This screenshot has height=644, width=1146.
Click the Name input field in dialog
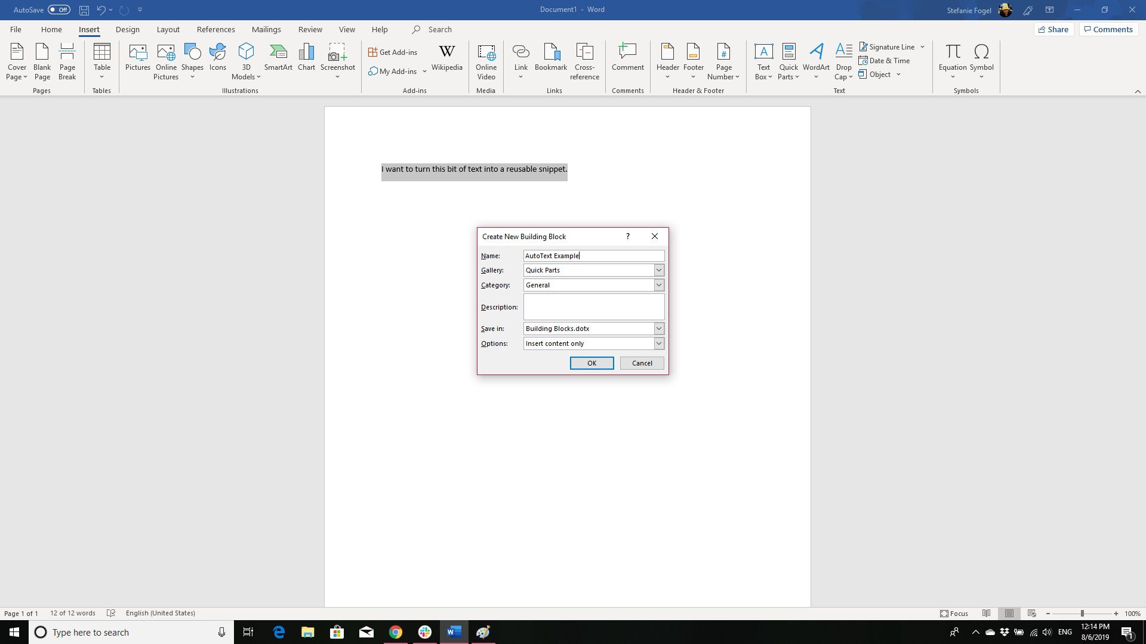[x=593, y=256]
